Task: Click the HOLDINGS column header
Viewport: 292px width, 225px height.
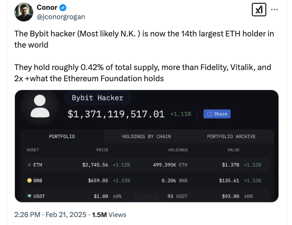Action: [178, 150]
